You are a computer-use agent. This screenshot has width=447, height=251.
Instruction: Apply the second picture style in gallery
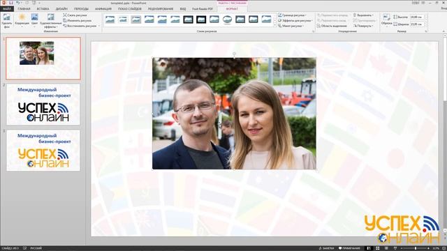pyautogui.click(x=123, y=20)
